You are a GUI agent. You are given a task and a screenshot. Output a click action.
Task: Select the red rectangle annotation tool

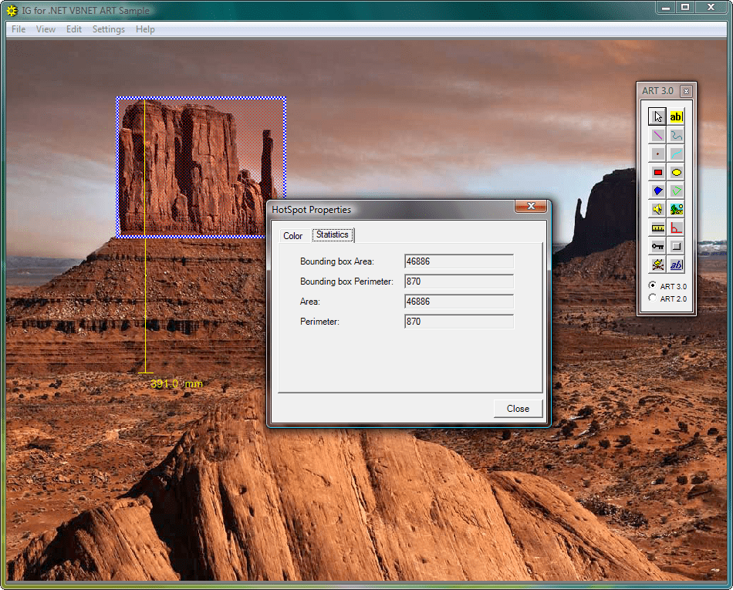coord(657,172)
